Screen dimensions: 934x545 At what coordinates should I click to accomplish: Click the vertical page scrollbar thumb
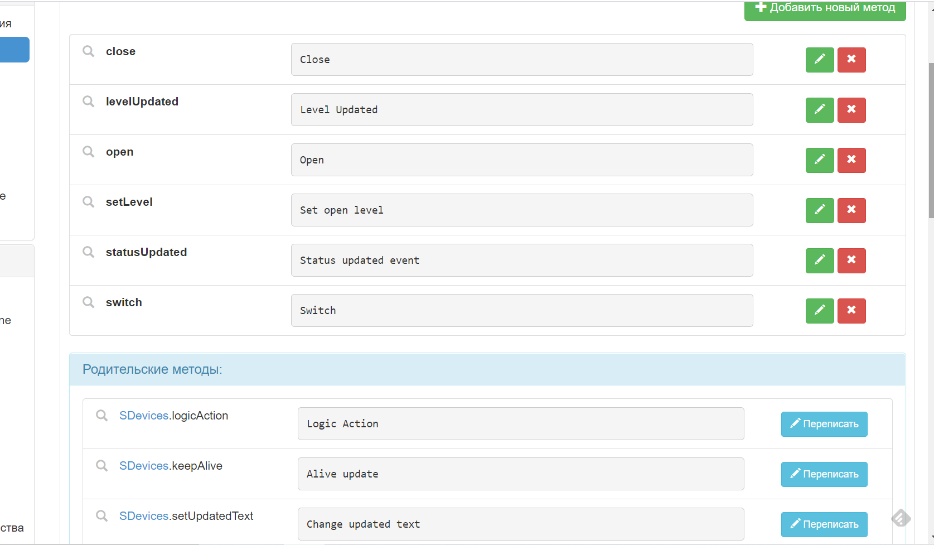(x=931, y=139)
